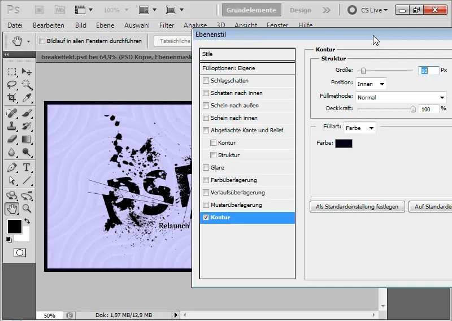Viewport: 452px width, 321px height.
Task: Launch Adobe Bridge from the application bar
Action: point(40,10)
